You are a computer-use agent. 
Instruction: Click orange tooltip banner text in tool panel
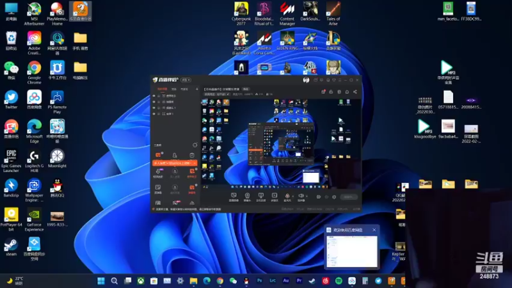point(172,163)
